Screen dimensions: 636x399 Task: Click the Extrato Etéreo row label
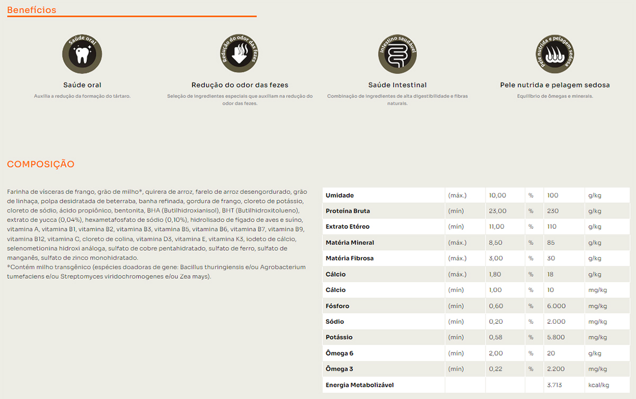347,227
